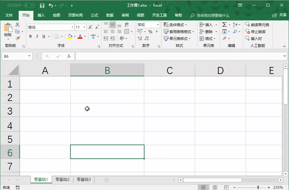This screenshot has height=190, width=289.
Task: Click the decrease indent icon
Action: 106,38
